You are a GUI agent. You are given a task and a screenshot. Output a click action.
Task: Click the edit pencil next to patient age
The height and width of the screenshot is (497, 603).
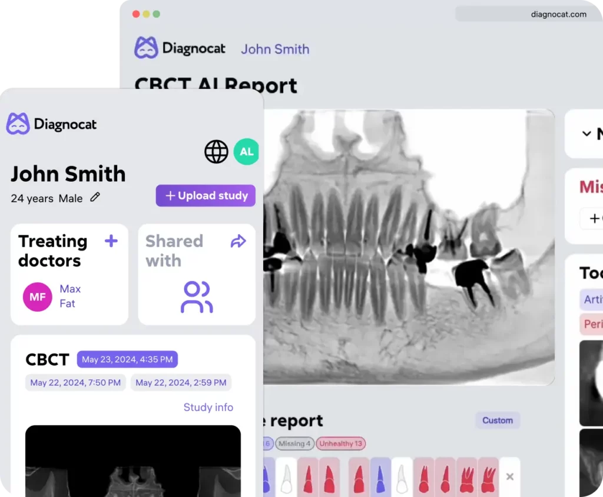(x=95, y=198)
